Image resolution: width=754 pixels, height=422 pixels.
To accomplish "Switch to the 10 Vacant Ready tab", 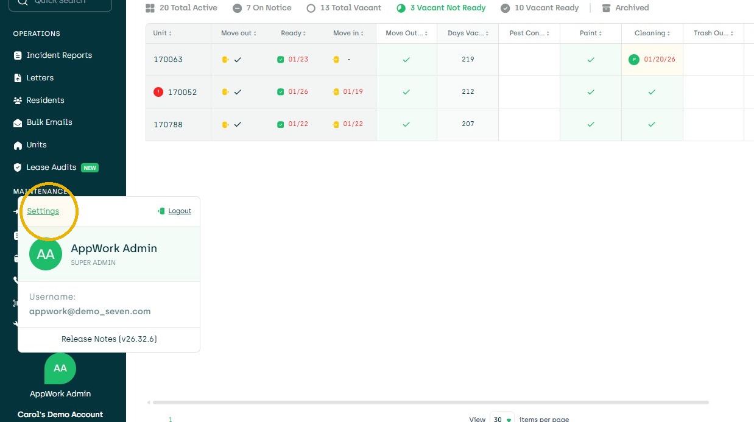I will tap(540, 8).
